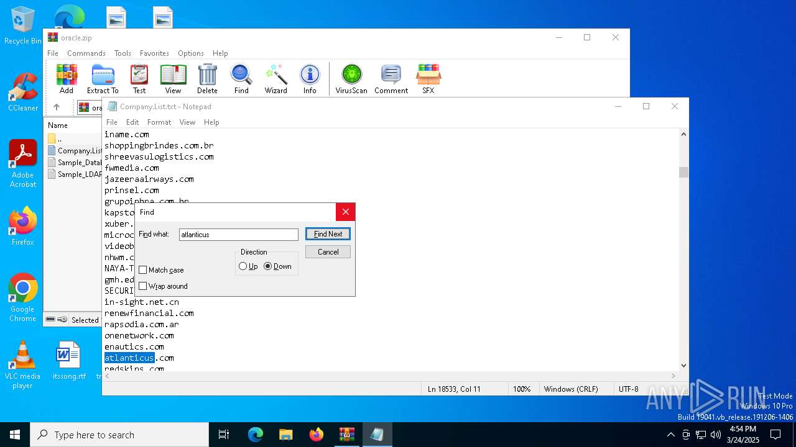Click the Find what text field
The height and width of the screenshot is (447, 796).
[x=239, y=235]
